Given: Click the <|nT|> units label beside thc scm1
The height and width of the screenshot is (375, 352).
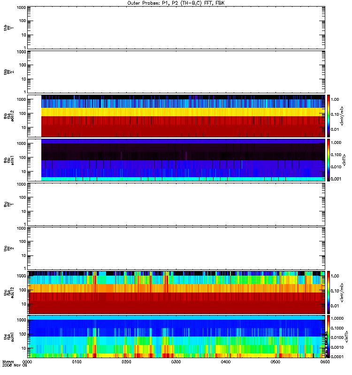Looking at the screenshot, I should pos(346,337).
